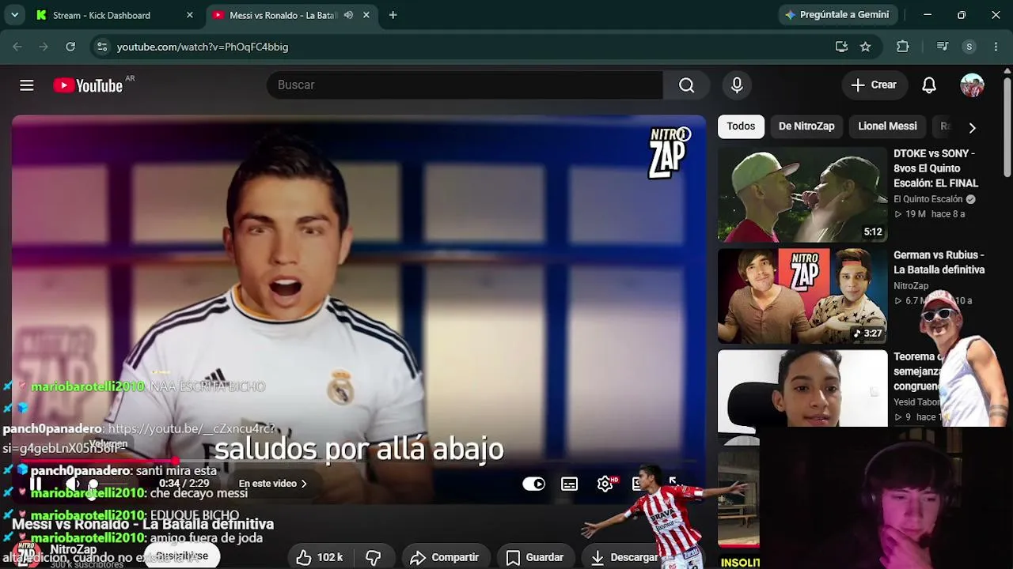Seek using the video progress bar
The image size is (1013, 569).
coord(358,462)
